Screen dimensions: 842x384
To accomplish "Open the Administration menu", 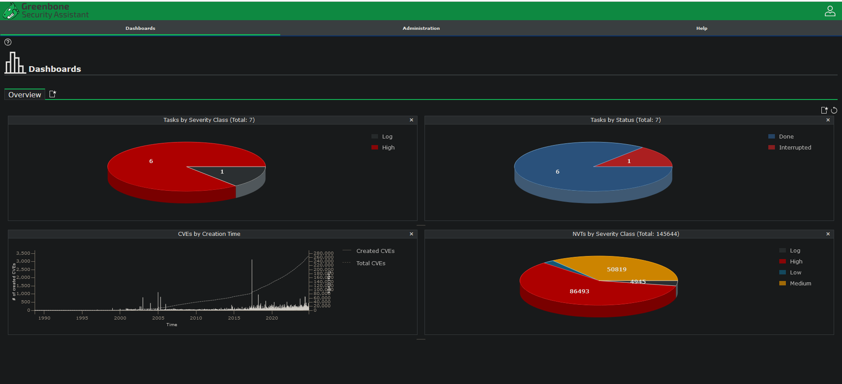I will pyautogui.click(x=421, y=28).
